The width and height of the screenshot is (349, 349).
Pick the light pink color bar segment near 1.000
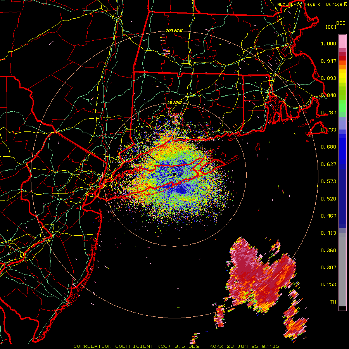point(342,41)
